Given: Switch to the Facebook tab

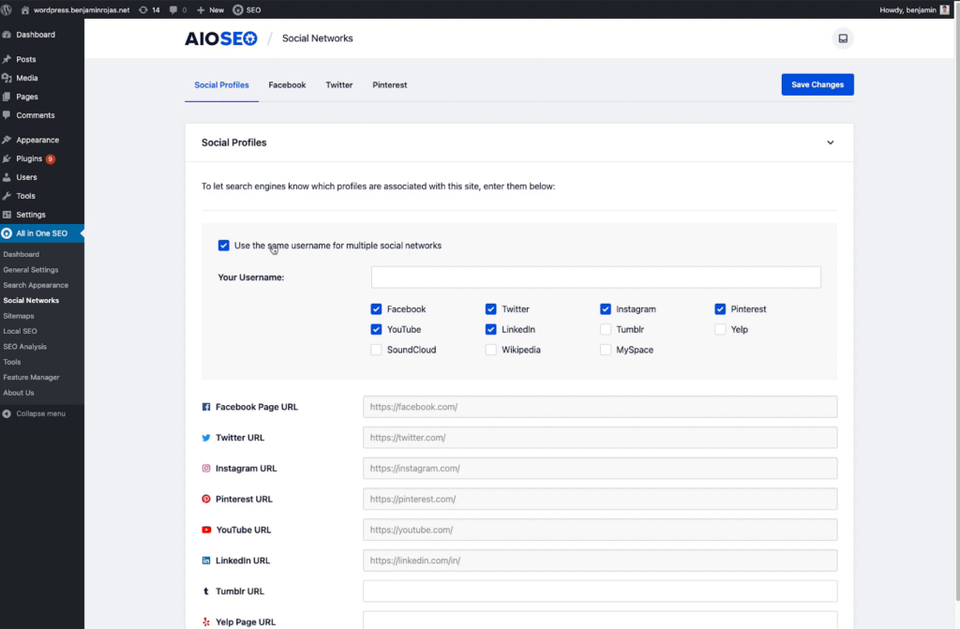Looking at the screenshot, I should tap(287, 85).
